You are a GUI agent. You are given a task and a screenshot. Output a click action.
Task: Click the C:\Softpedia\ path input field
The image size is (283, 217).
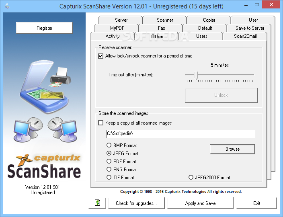181,134
